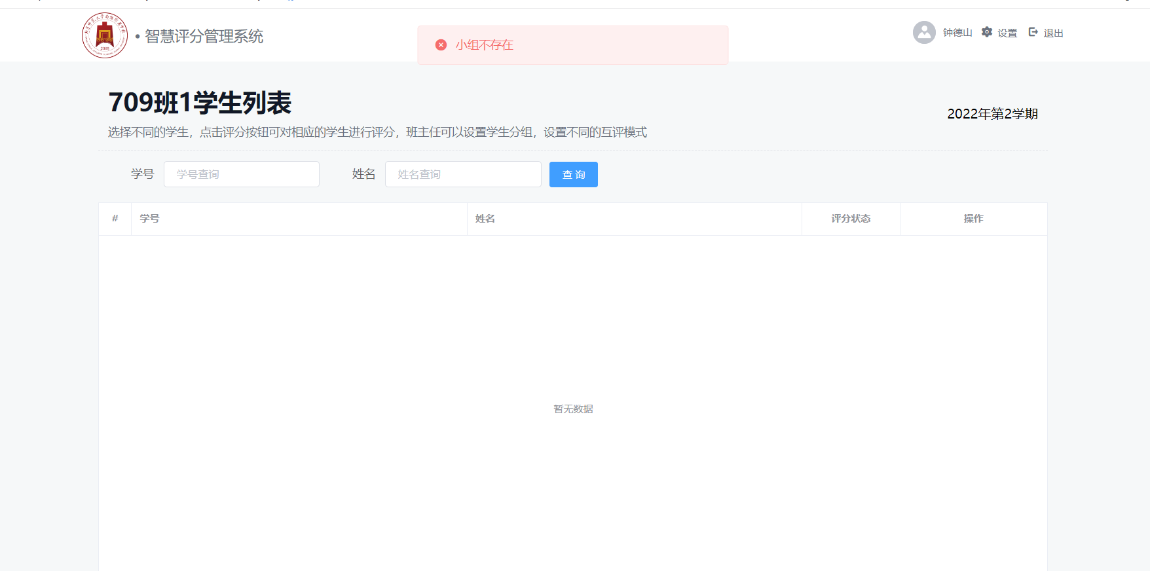Click the 评分状态 column header

pos(851,219)
